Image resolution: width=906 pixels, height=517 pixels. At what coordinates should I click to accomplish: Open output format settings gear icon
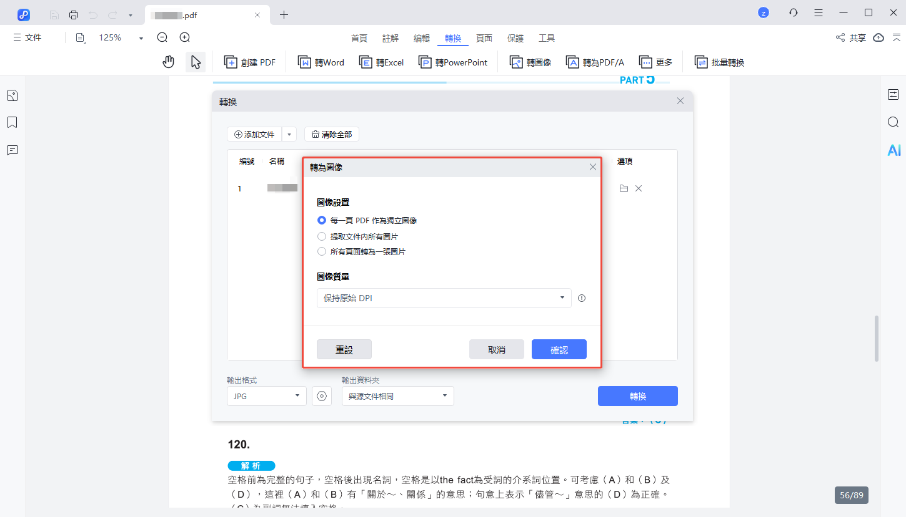322,396
